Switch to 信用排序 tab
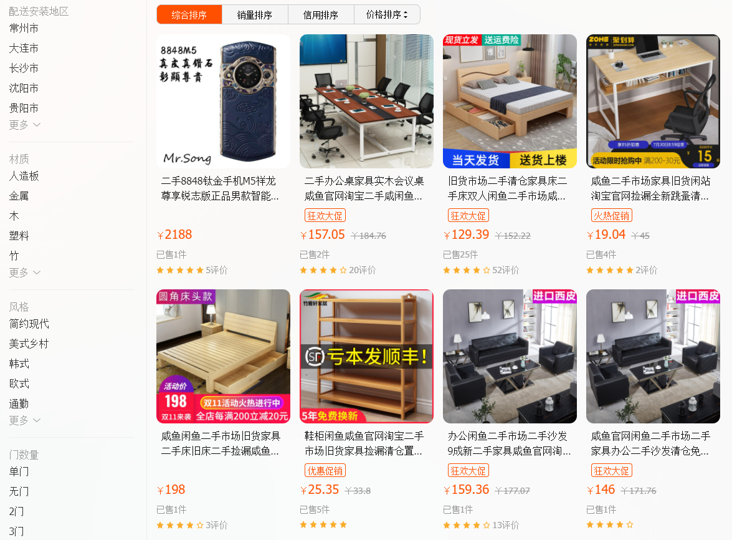Image resolution: width=732 pixels, height=540 pixels. click(321, 14)
